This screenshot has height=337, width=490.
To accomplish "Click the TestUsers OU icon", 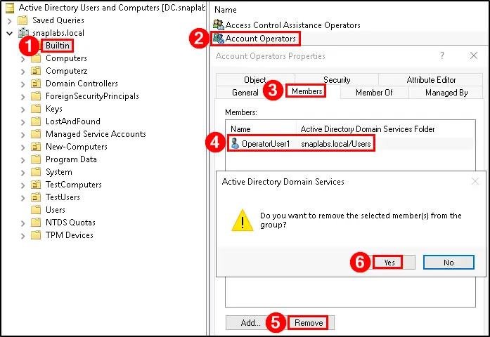I will coord(36,197).
